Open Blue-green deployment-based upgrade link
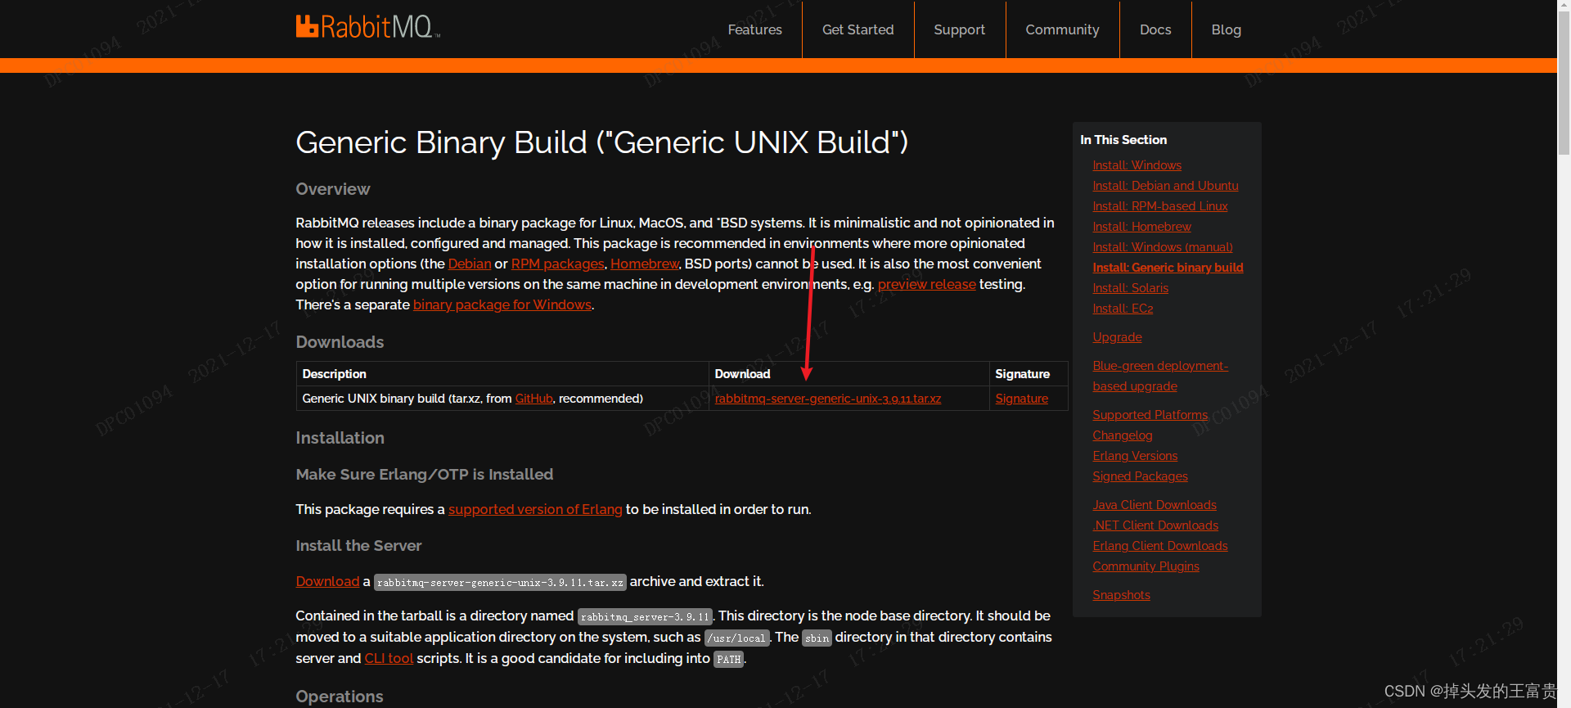 (x=1160, y=376)
